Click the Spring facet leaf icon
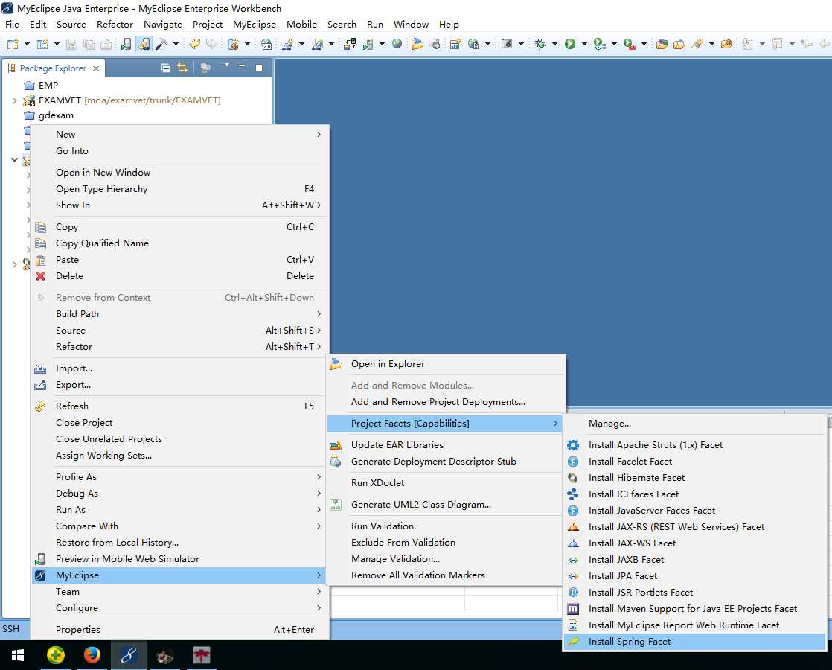Screen dimensions: 832x670 pyautogui.click(x=573, y=641)
